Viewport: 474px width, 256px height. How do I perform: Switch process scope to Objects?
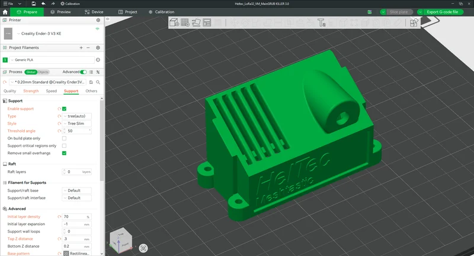click(x=43, y=72)
